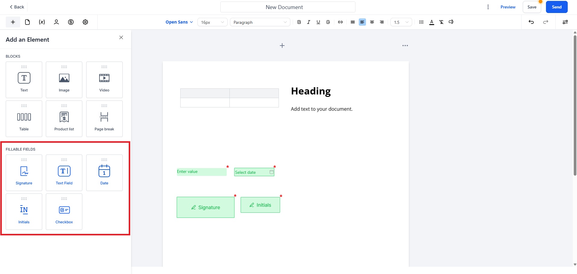Add a page with the canvas plus
Screen dimensions: 577x274
coord(282,46)
